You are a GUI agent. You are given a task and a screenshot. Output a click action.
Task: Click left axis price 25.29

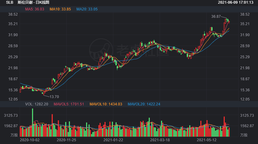pyautogui.click(x=13, y=57)
